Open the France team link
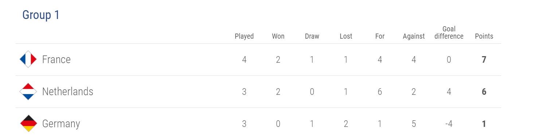The image size is (534, 140). click(x=56, y=59)
